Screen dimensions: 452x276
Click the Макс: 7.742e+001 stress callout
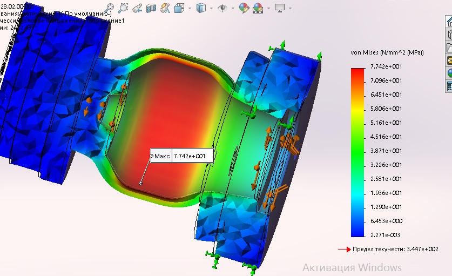(x=182, y=156)
